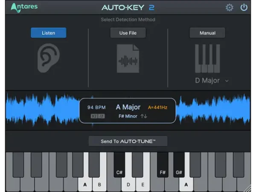
Task: Click the piano keys manual icon
Action: click(x=207, y=58)
